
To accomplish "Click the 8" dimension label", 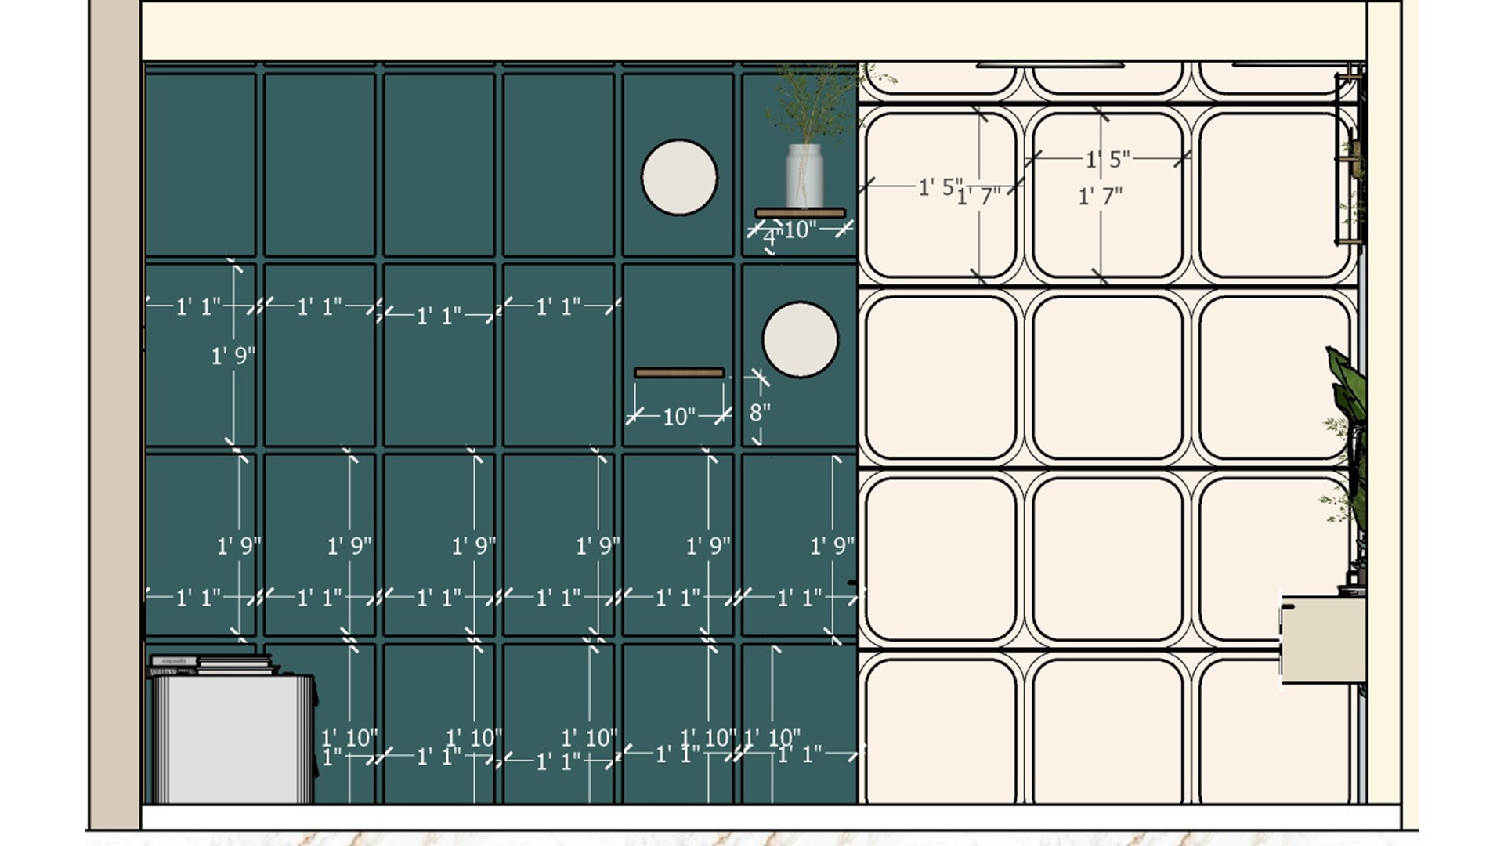I will click(760, 413).
